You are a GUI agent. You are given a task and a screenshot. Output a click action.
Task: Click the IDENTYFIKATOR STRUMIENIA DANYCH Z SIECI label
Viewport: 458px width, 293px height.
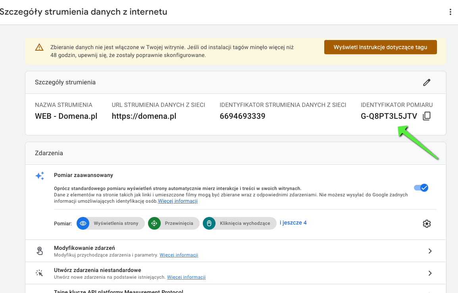point(283,105)
